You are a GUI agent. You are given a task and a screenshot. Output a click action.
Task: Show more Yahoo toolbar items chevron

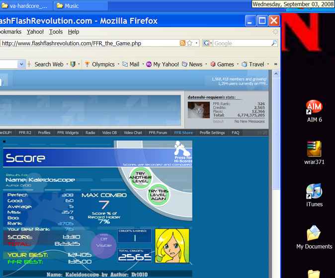pyautogui.click(x=276, y=64)
